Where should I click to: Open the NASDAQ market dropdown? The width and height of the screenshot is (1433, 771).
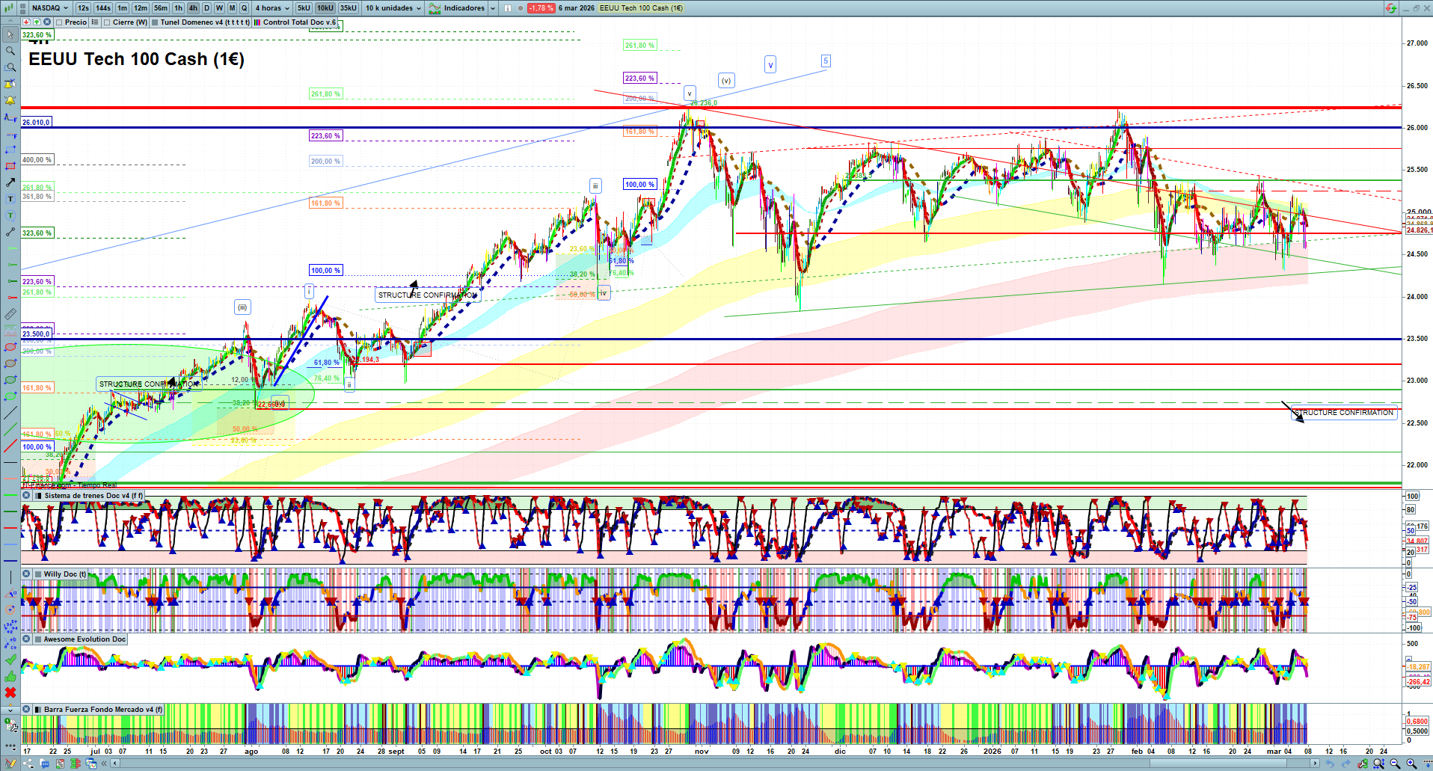click(50, 8)
